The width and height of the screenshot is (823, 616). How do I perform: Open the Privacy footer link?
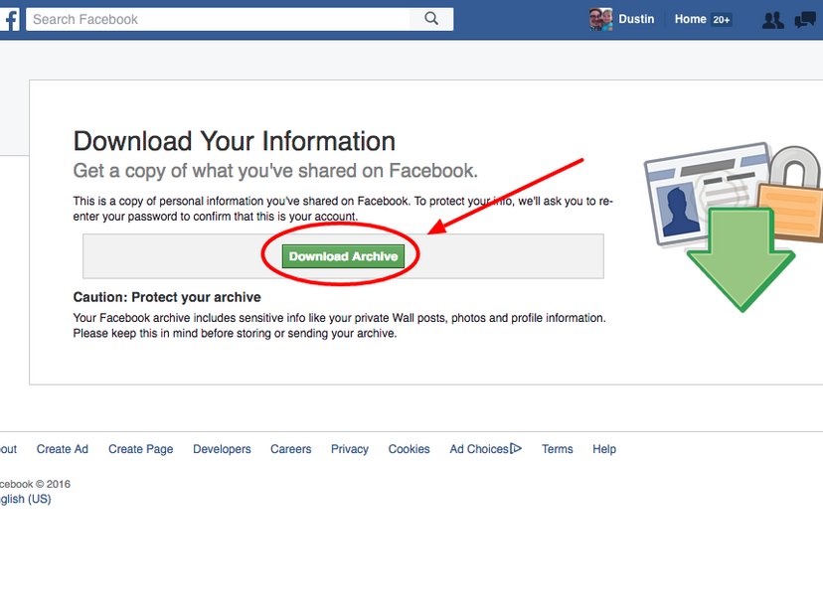350,449
